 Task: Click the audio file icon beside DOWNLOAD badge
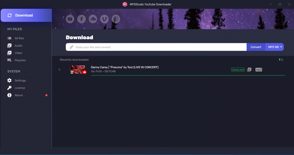click(249, 69)
